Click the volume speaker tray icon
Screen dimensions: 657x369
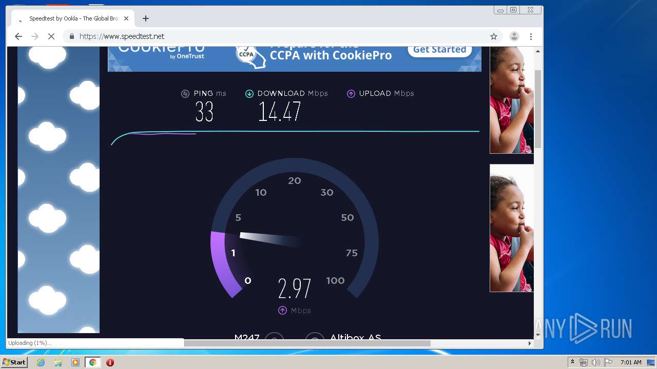(x=595, y=362)
